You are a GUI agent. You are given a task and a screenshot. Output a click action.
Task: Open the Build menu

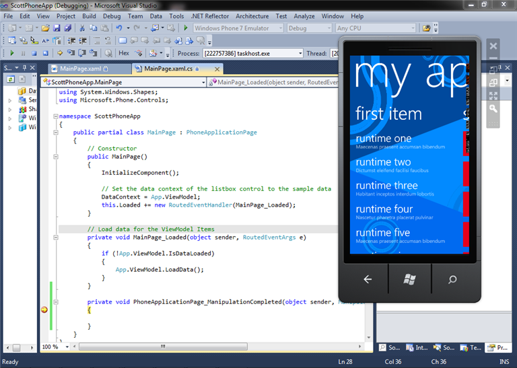[89, 16]
